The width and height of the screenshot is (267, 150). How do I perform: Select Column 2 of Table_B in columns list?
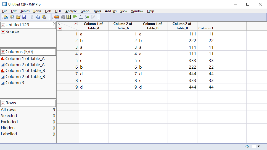[25, 77]
